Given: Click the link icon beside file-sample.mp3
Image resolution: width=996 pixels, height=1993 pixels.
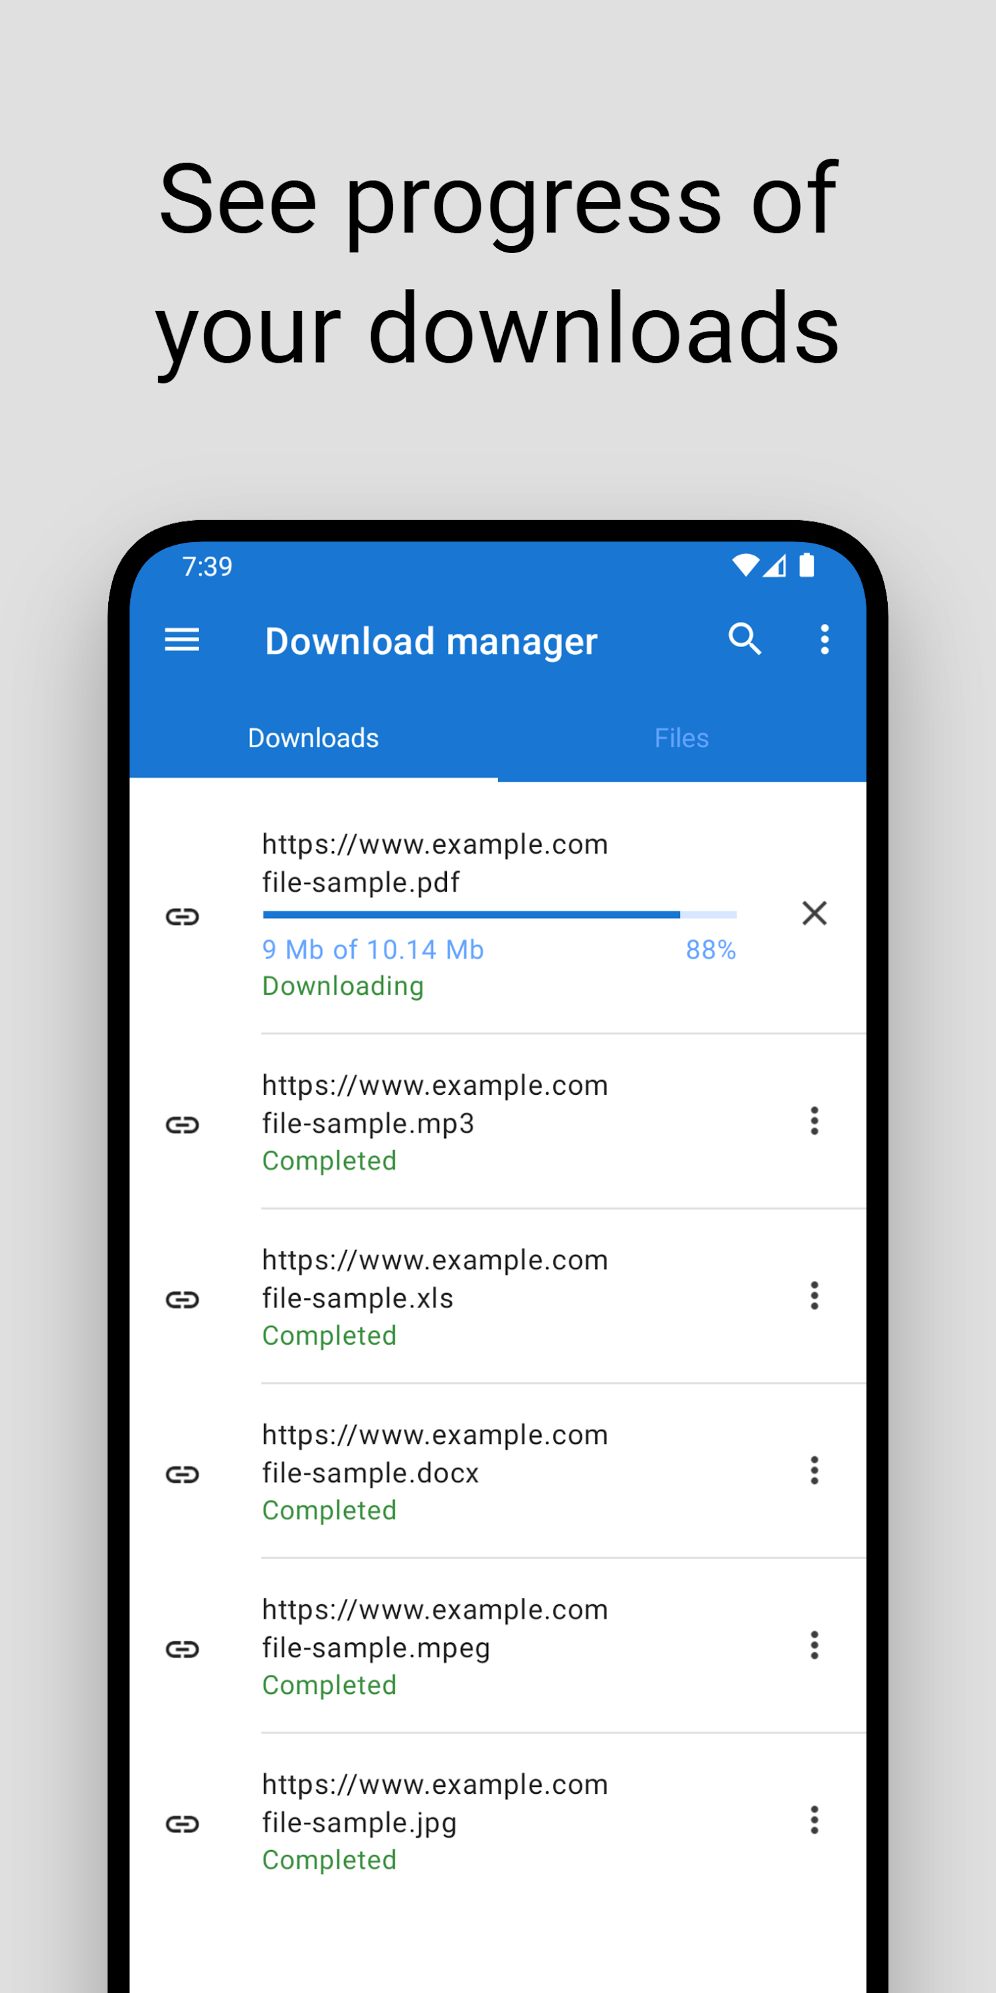Looking at the screenshot, I should pos(183,1124).
